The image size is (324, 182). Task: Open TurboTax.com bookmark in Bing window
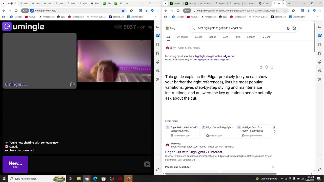pyautogui.click(x=238, y=17)
